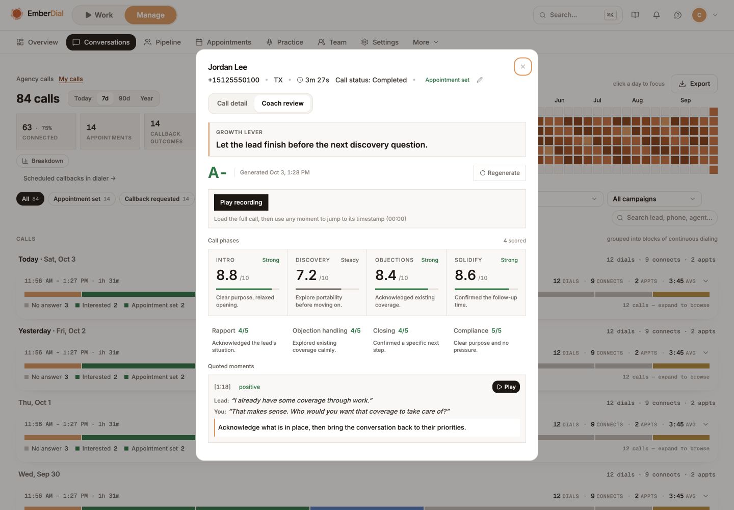This screenshot has height=510, width=734.
Task: Select the Coach review tab
Action: pyautogui.click(x=282, y=103)
